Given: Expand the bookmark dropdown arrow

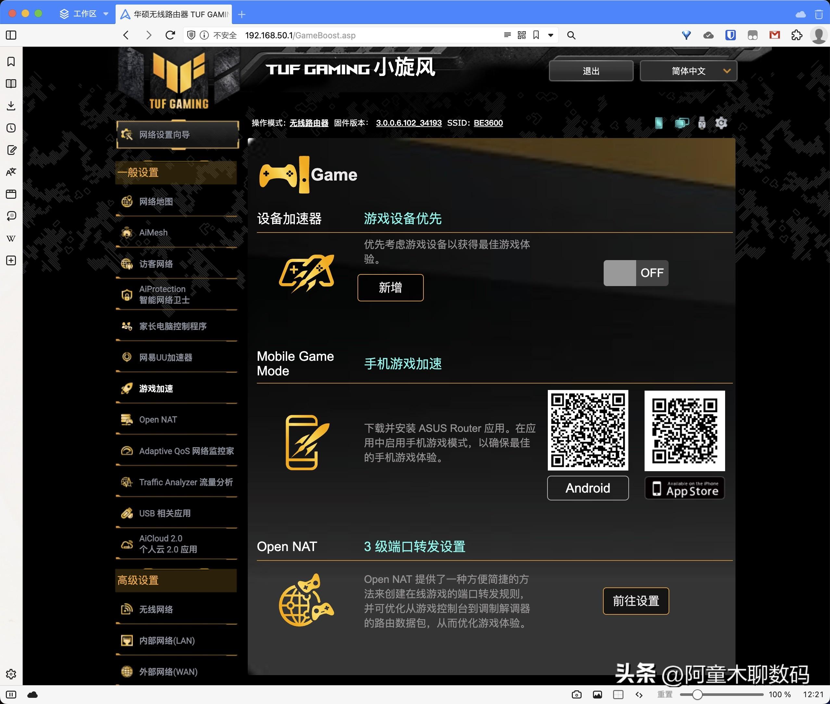Looking at the screenshot, I should pos(551,35).
